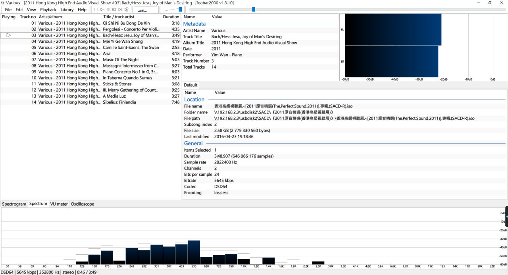Open the Oscilloscope tab

[x=83, y=204]
